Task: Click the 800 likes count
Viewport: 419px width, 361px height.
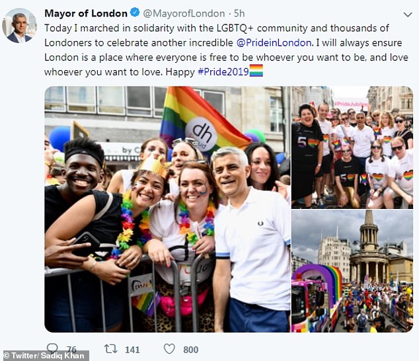Action: point(191,350)
